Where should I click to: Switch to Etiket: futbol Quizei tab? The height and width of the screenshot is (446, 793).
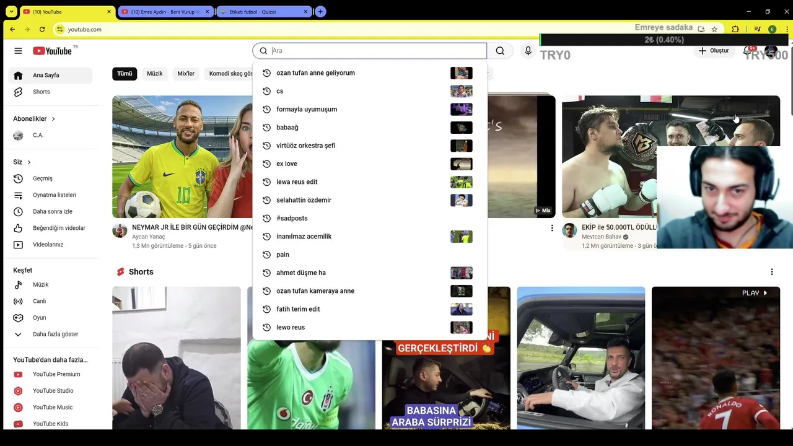263,11
